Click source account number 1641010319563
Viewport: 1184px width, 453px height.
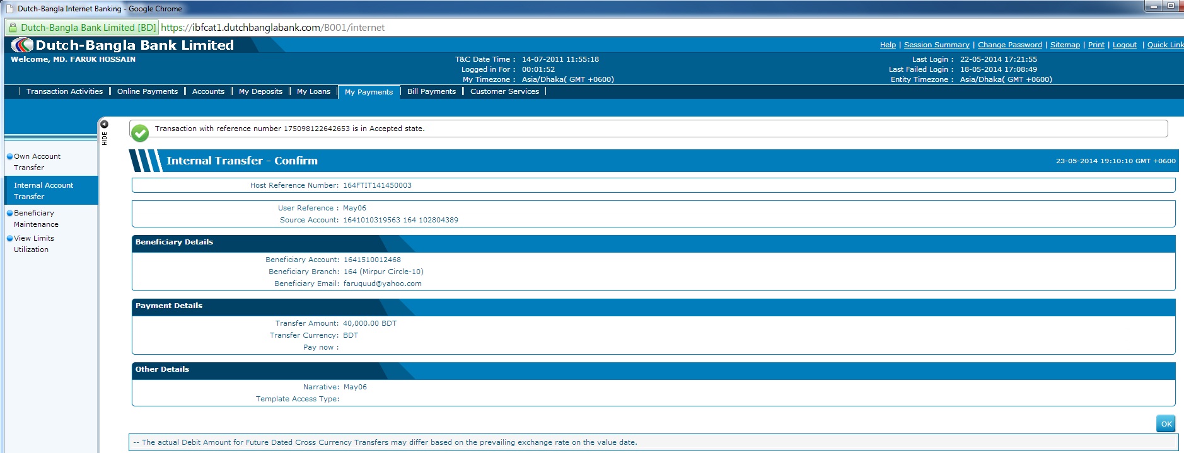371,220
